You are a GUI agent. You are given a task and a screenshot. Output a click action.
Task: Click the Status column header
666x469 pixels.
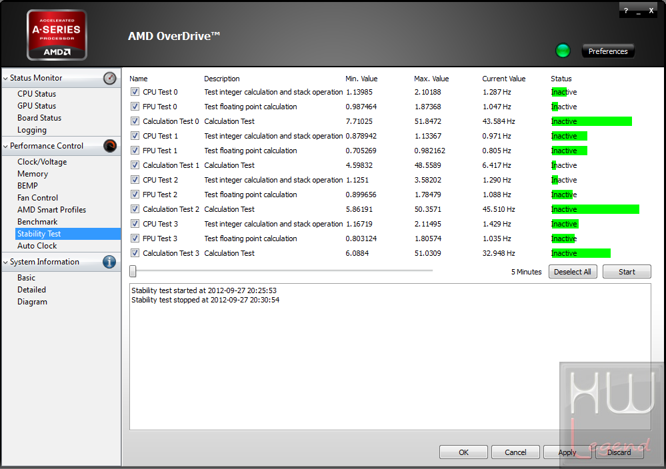pos(561,79)
